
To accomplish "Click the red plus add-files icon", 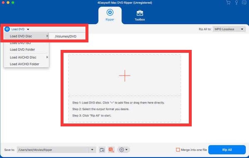I will click(x=125, y=76).
